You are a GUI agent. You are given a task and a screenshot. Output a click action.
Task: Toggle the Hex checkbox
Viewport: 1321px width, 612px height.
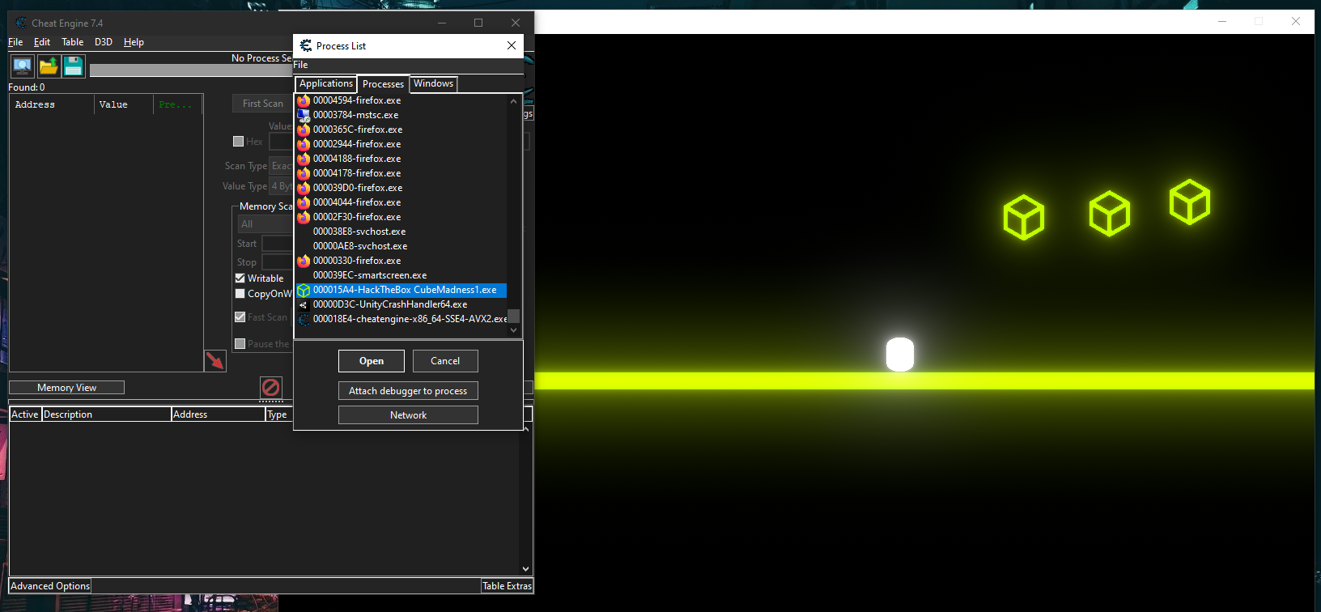[239, 141]
